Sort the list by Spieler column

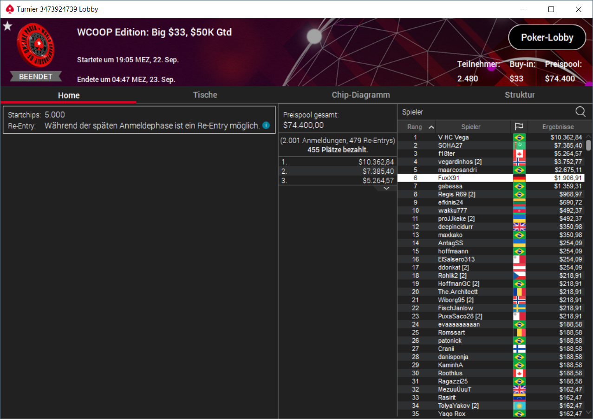[471, 127]
